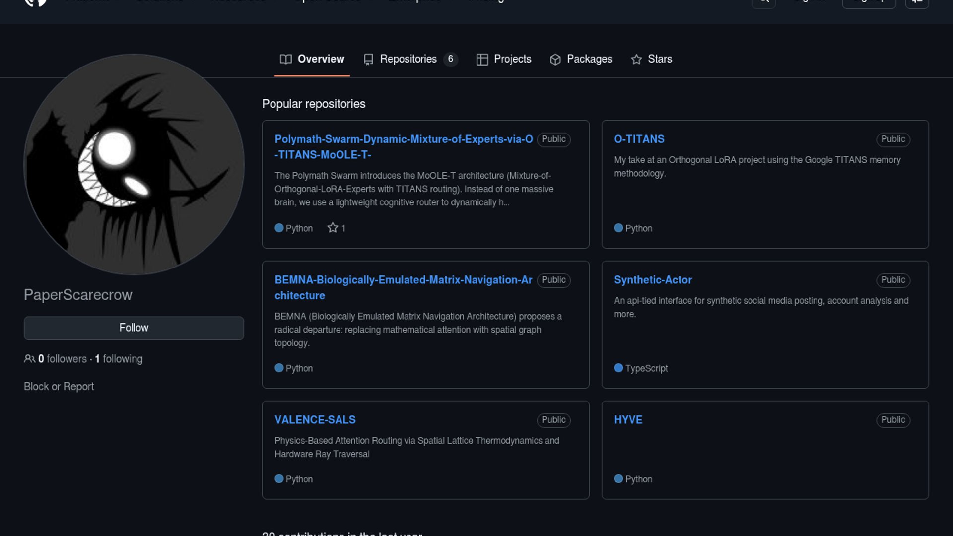Image resolution: width=953 pixels, height=536 pixels.
Task: Open the O-TITANS repository
Action: (x=639, y=139)
